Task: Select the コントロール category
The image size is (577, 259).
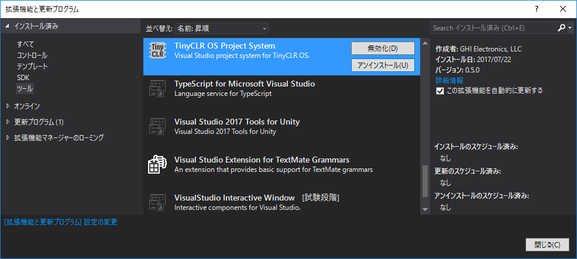Action: click(x=32, y=56)
